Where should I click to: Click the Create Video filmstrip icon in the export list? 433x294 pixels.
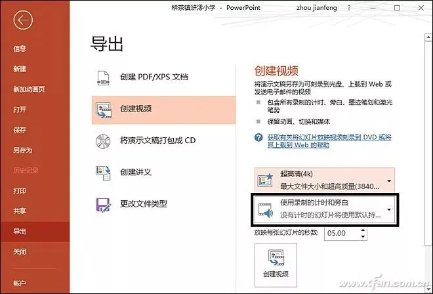(104, 110)
